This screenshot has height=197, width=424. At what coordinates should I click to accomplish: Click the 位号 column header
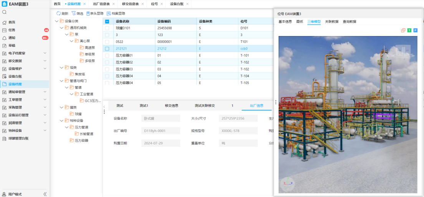tap(244, 21)
